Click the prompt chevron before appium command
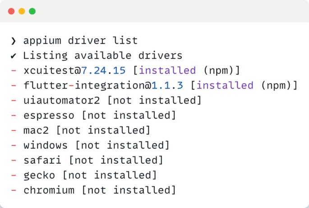This screenshot has height=208, width=309. [14, 41]
